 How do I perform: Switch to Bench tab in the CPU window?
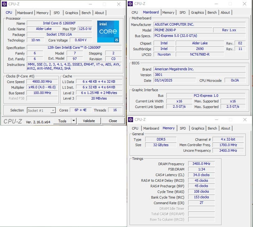click(x=86, y=13)
